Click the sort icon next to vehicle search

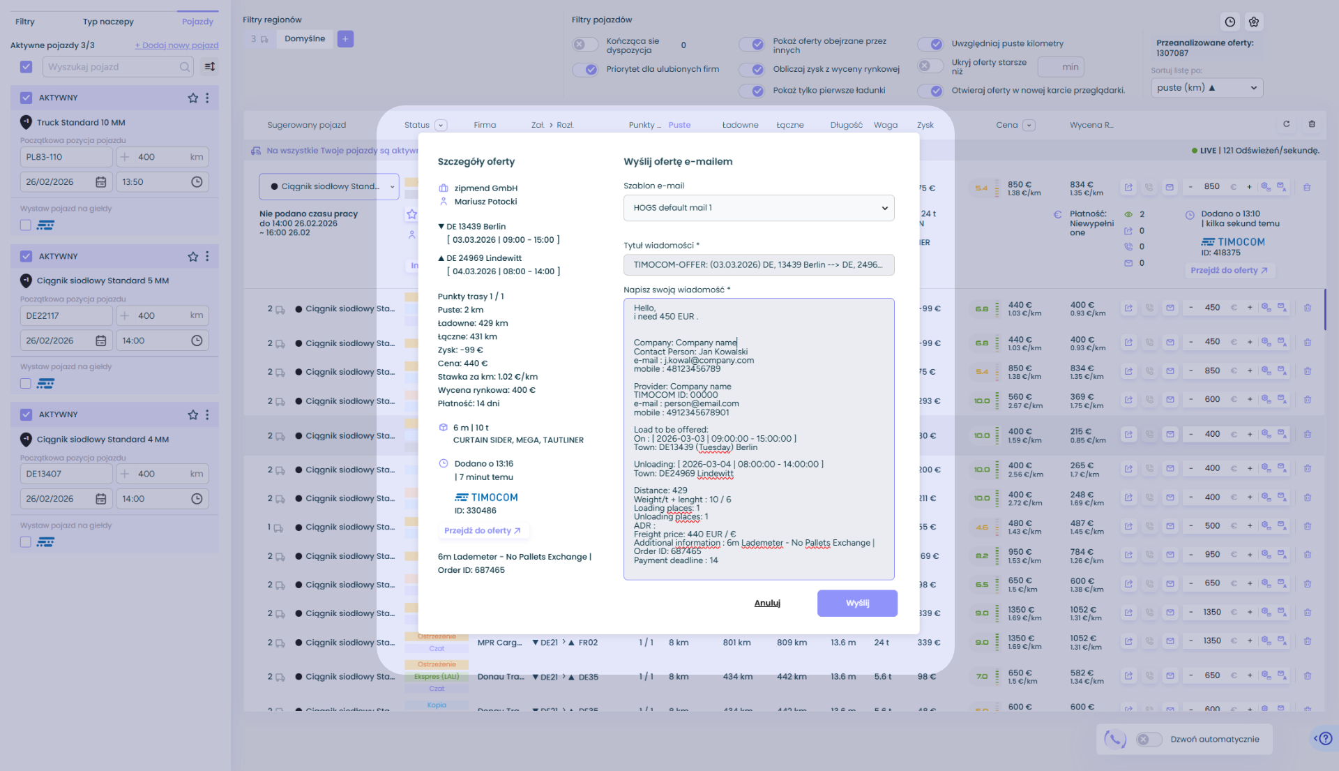[209, 67]
